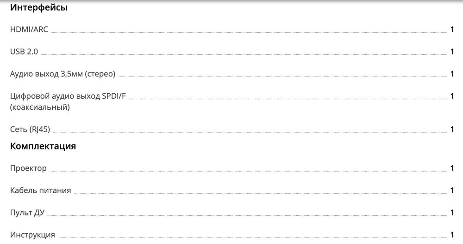
Task: Select the Сеть (RJ45) quantity value
Action: [x=452, y=130]
